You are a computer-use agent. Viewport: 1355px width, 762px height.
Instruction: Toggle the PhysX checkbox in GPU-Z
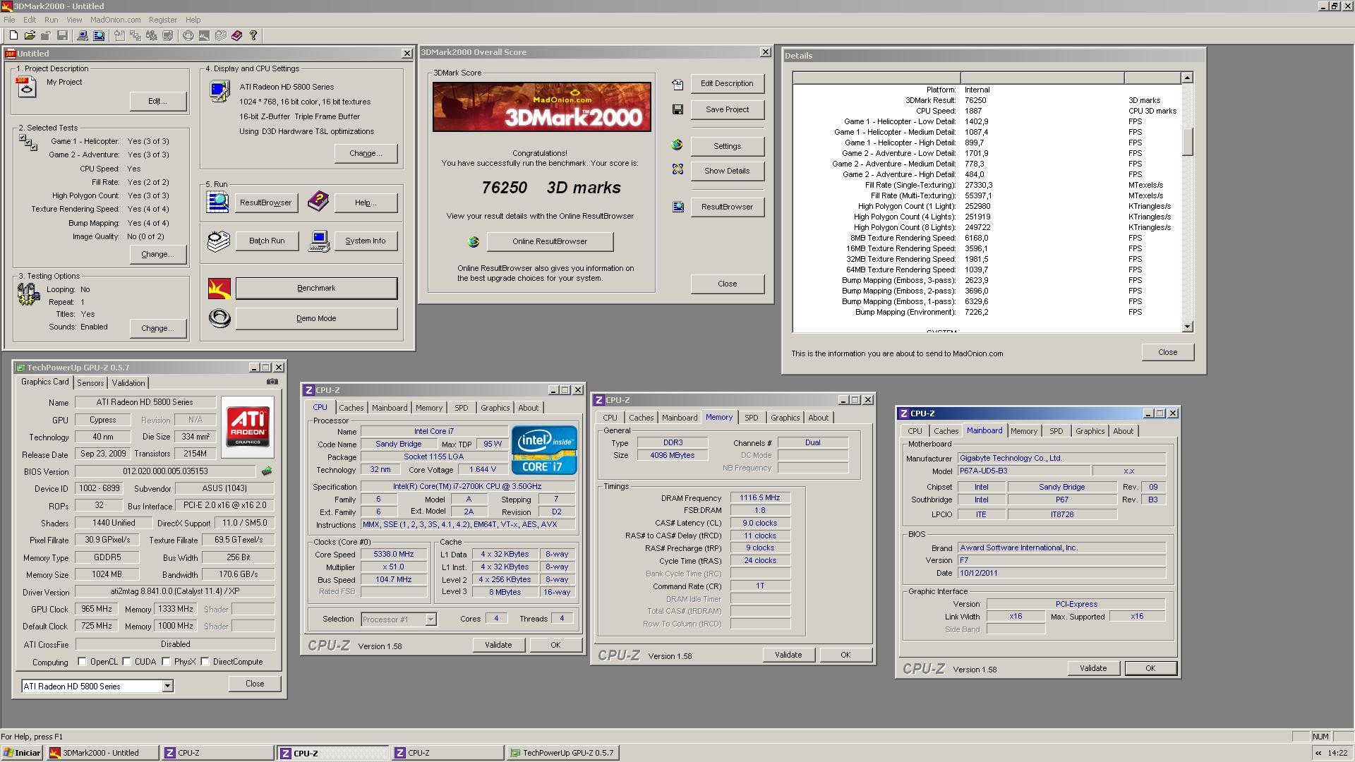coord(166,662)
